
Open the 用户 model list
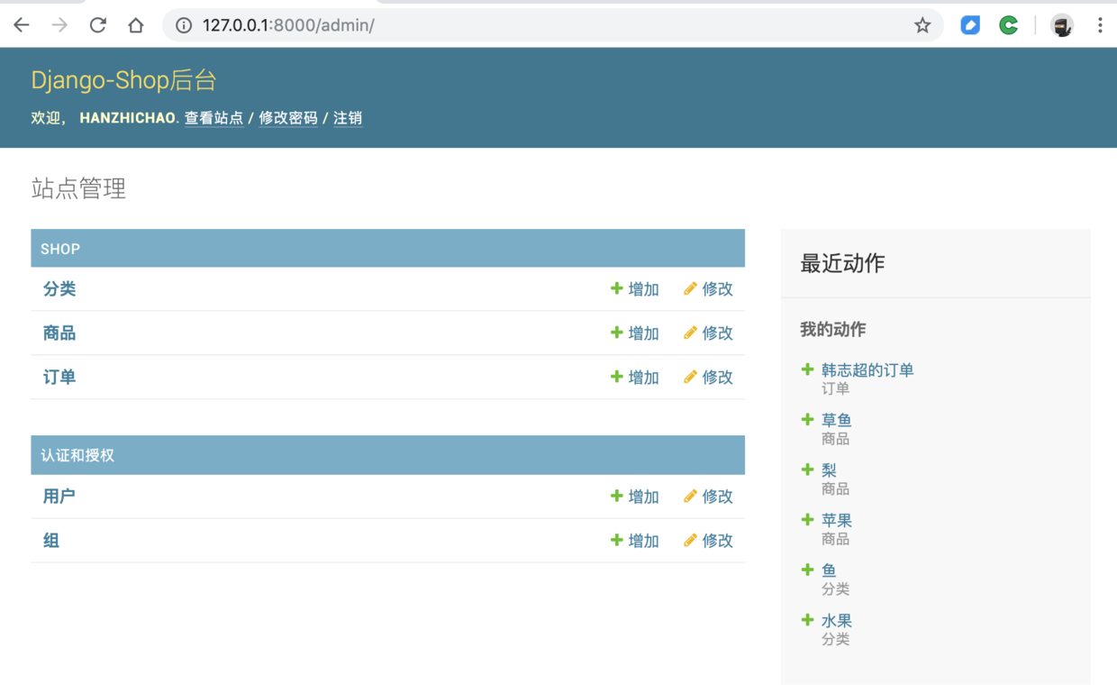click(59, 497)
